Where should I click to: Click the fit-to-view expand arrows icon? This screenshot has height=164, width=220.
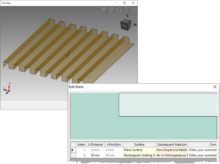click(x=133, y=10)
